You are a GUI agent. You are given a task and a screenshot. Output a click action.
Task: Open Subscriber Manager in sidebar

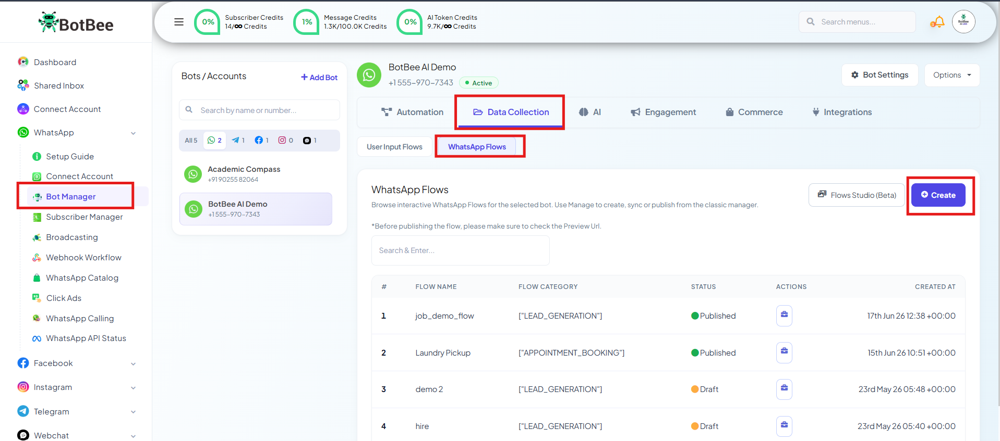pyautogui.click(x=84, y=217)
